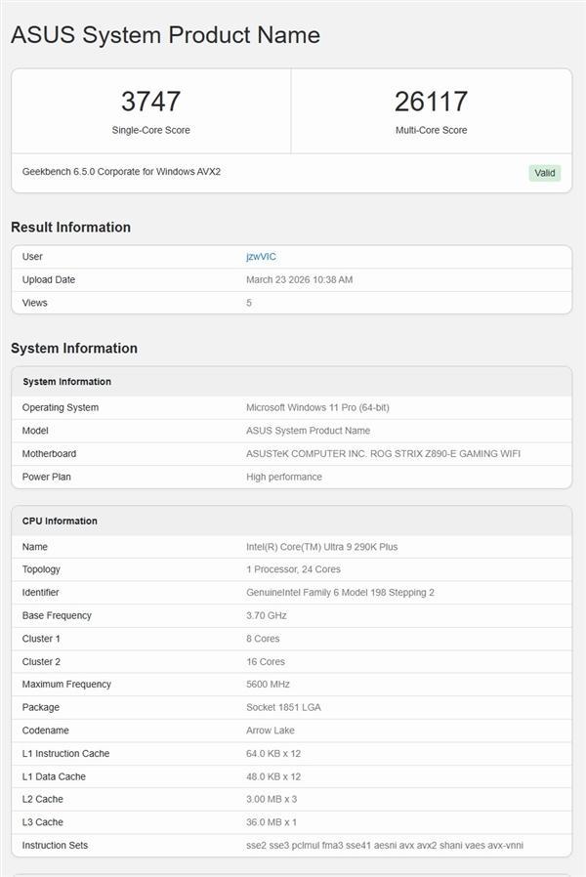Click the green Valid badge
The width and height of the screenshot is (586, 877).
tap(545, 173)
